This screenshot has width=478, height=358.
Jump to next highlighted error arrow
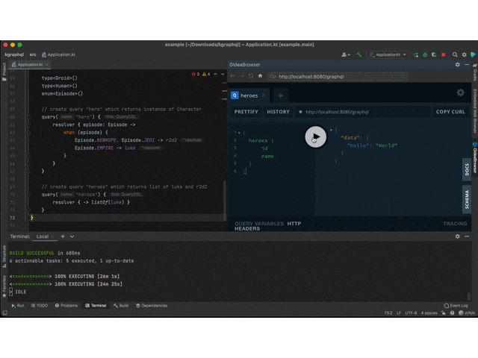tap(223, 74)
